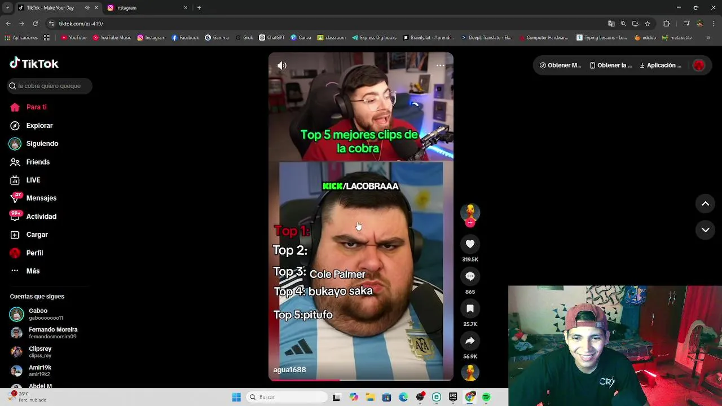Open the video's three-dot options menu
This screenshot has height=406, width=722.
[440, 65]
